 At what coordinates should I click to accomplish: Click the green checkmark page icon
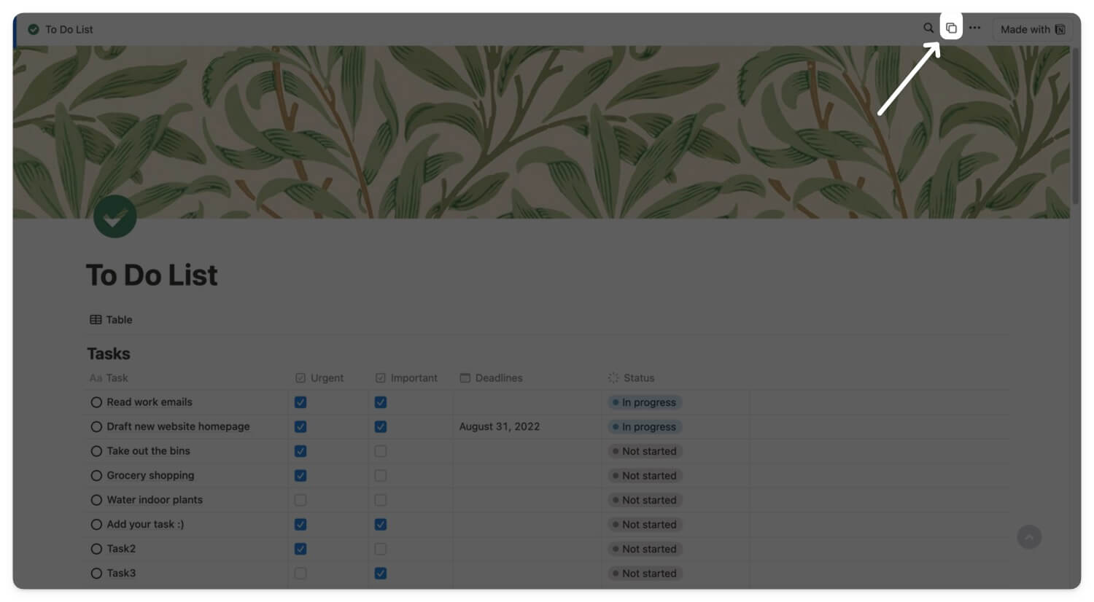[x=115, y=216]
